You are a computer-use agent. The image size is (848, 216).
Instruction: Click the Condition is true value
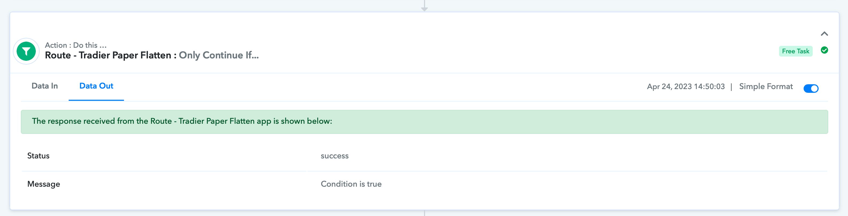click(351, 184)
